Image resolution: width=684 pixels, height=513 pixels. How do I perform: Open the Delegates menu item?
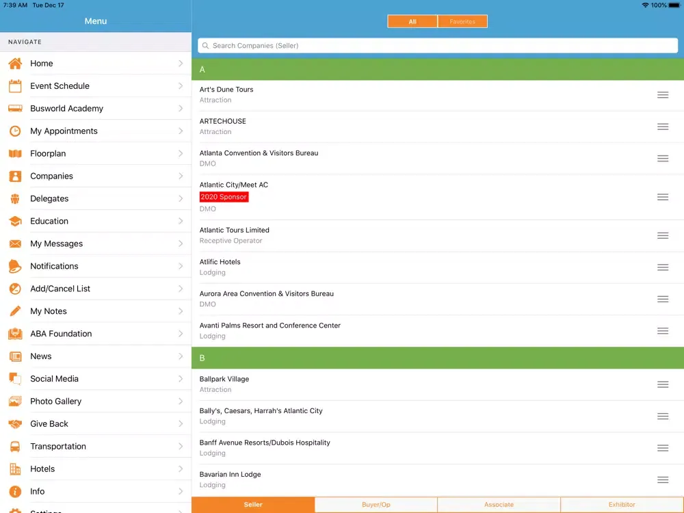96,199
